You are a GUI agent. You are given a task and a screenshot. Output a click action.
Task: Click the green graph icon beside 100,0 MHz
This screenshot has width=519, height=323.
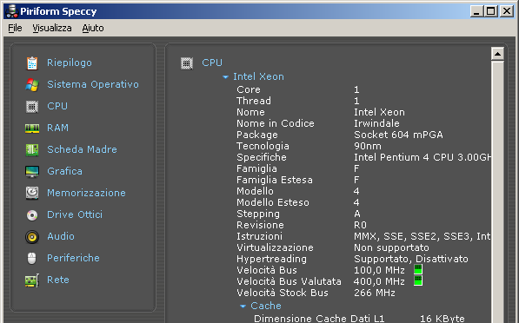click(418, 269)
